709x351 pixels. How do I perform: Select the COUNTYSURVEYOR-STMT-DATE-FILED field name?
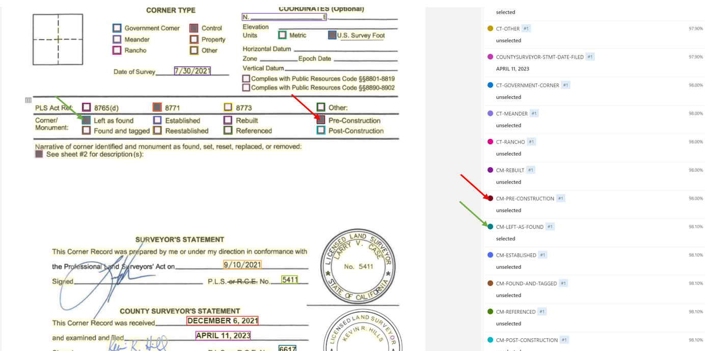pyautogui.click(x=540, y=57)
